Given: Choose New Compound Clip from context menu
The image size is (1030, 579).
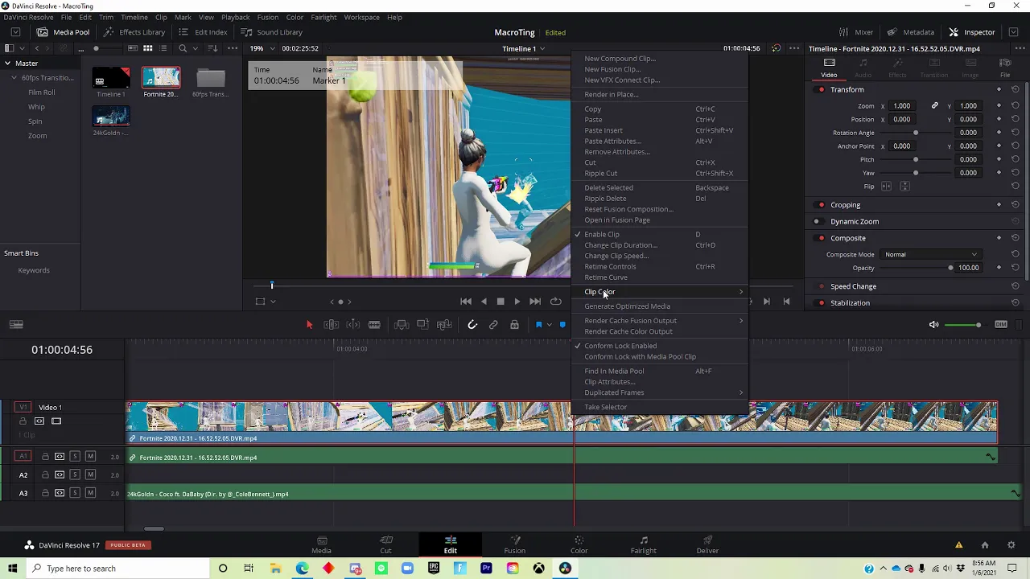Looking at the screenshot, I should 620,59.
